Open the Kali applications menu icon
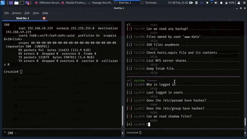This screenshot has width=247, height=139. (x=3, y=3)
